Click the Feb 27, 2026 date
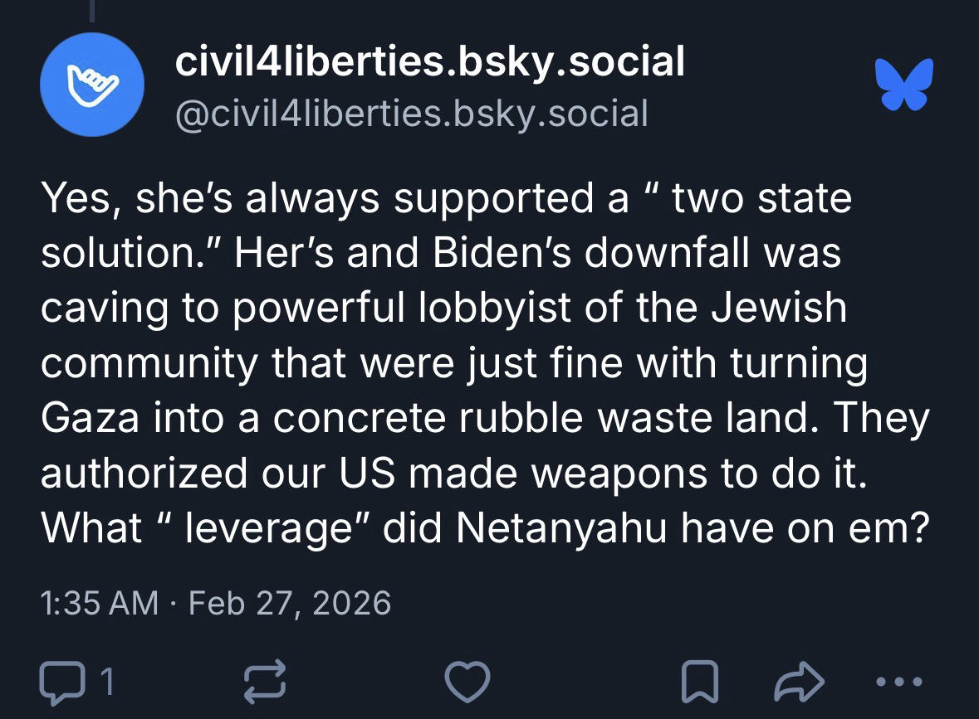This screenshot has height=719, width=979. [290, 602]
